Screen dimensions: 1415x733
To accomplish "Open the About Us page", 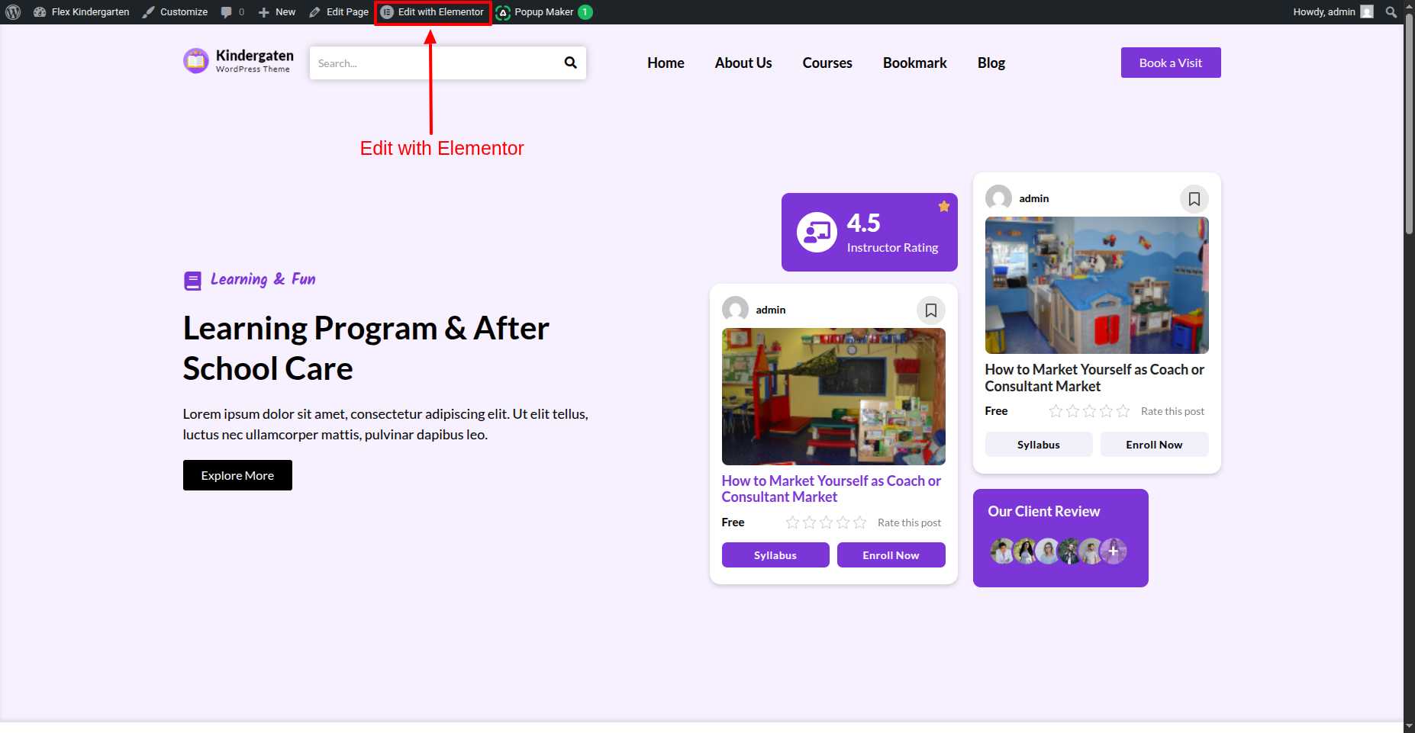I will click(x=743, y=63).
